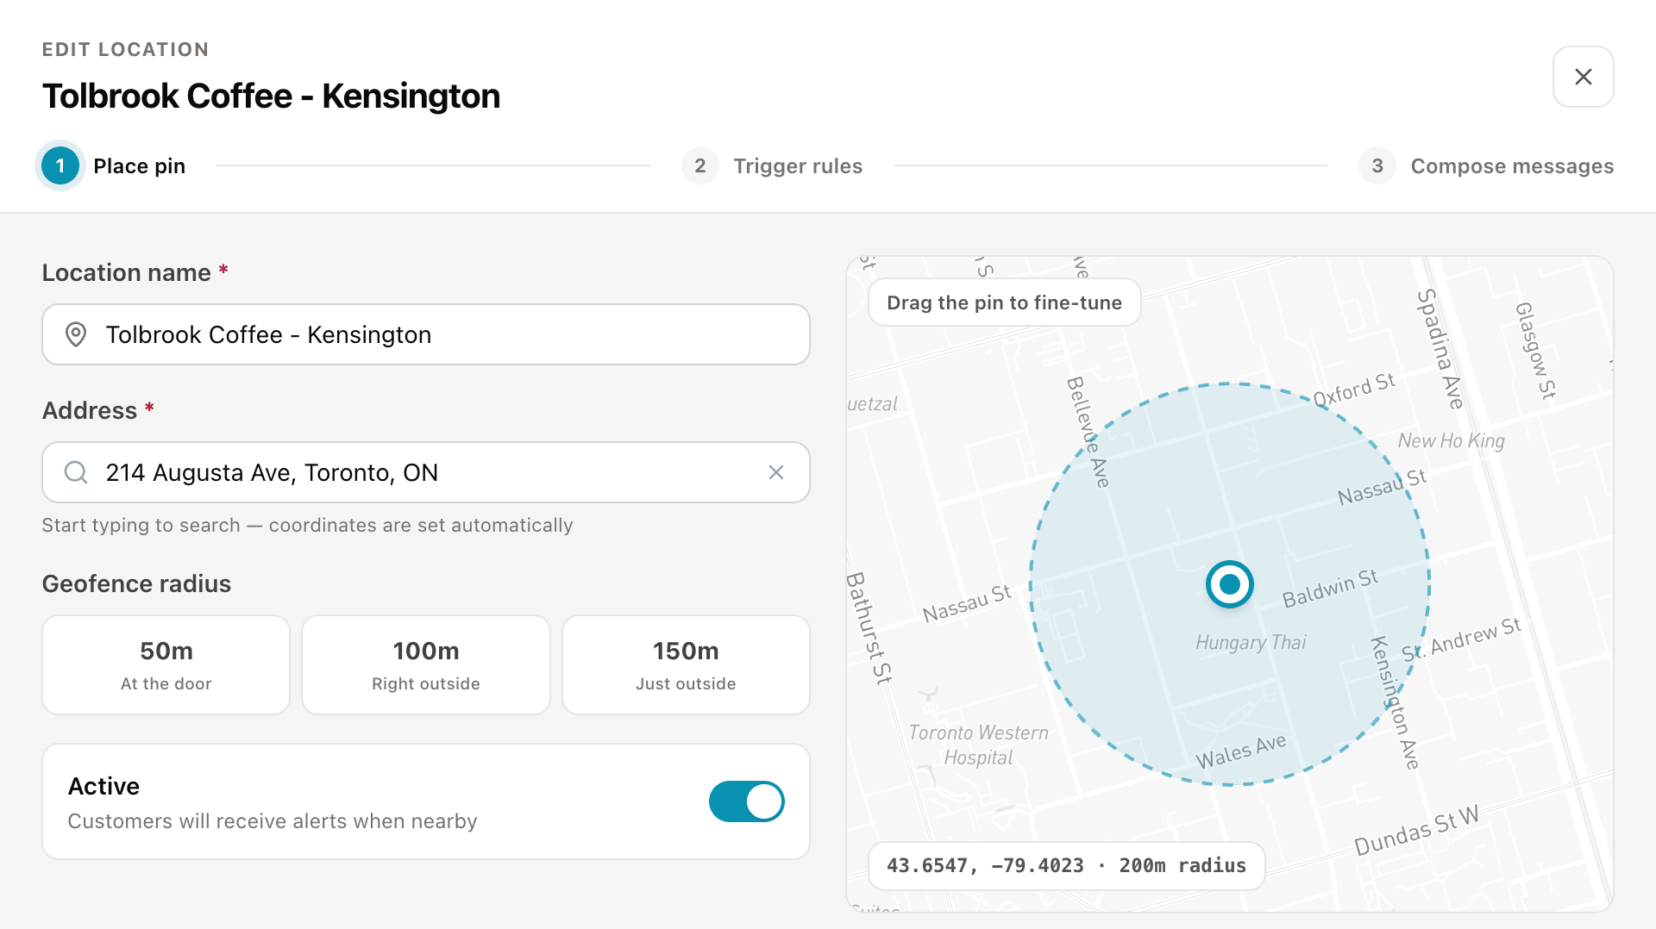Image resolution: width=1656 pixels, height=929 pixels.
Task: Click the St. Andrew St map label
Action: [1461, 639]
